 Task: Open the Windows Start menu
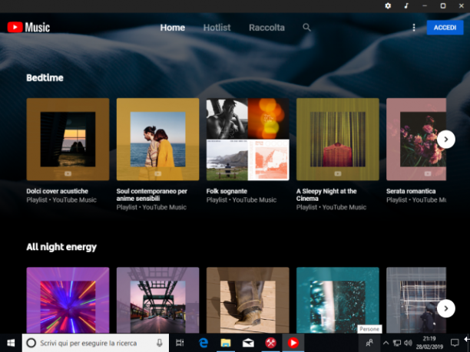pyautogui.click(x=11, y=343)
